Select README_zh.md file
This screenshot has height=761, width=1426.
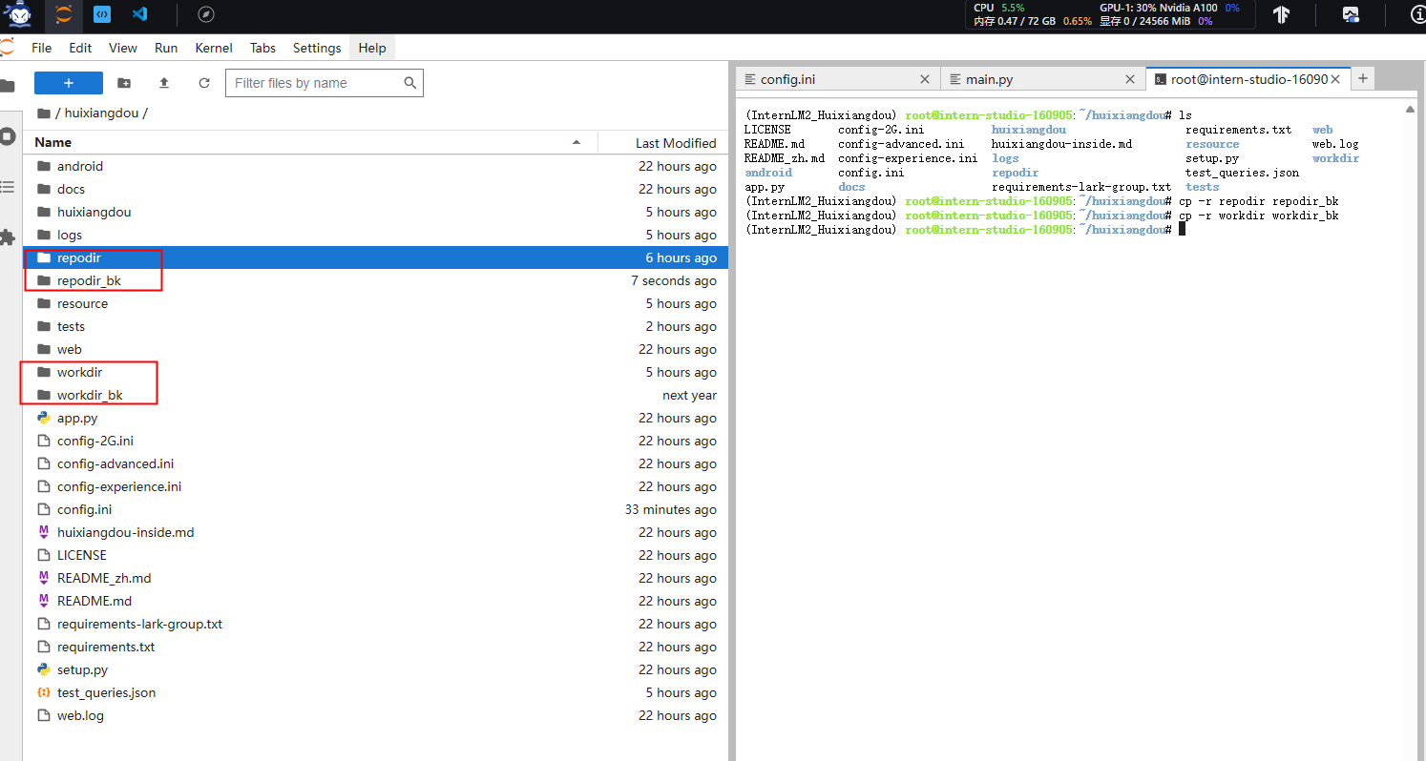pos(377,578)
